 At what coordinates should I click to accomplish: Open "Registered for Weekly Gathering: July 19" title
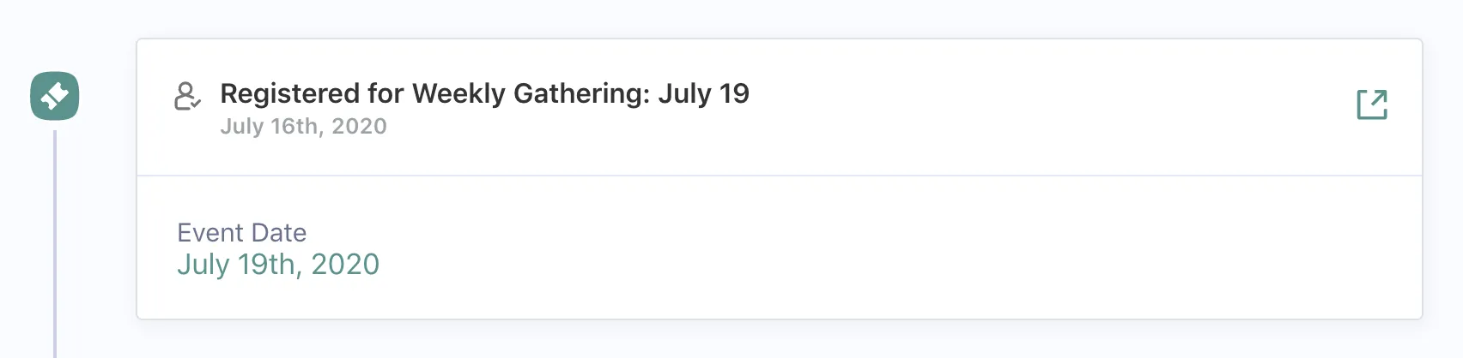pos(484,93)
